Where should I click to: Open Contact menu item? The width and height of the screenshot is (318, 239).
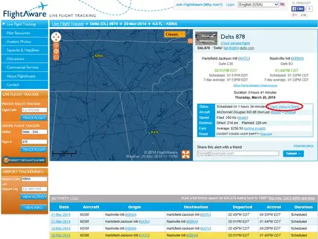point(25,85)
